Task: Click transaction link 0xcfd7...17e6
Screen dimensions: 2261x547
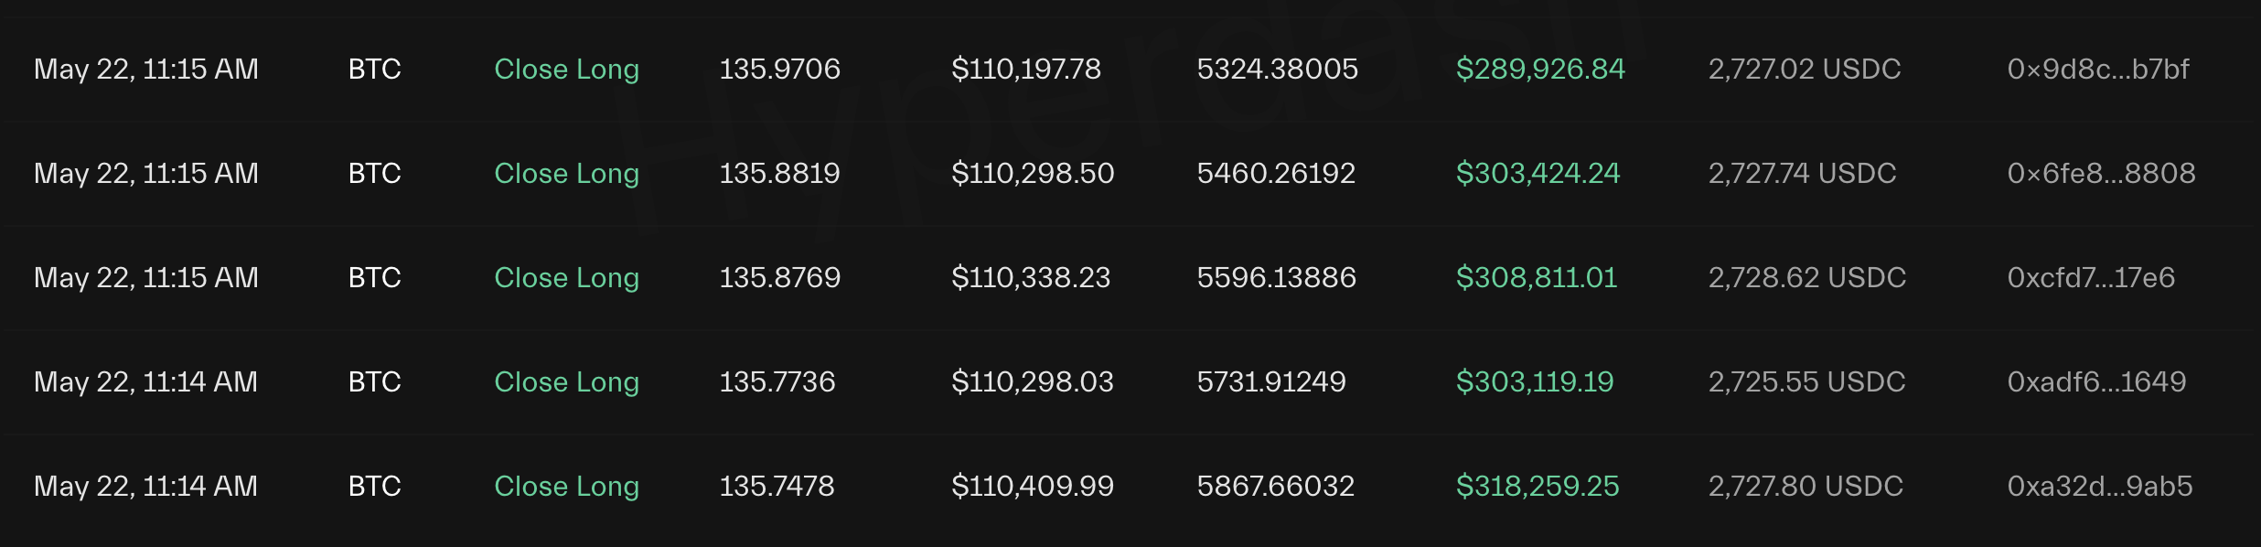Action: pyautogui.click(x=2091, y=278)
